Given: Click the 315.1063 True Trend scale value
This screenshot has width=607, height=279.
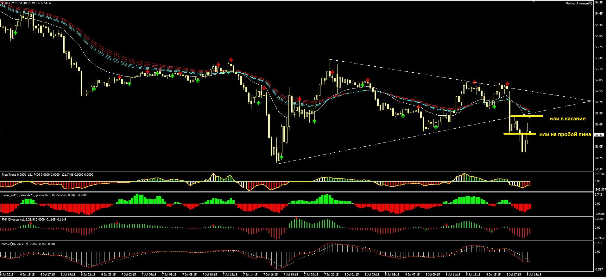Looking at the screenshot, I should (601, 174).
